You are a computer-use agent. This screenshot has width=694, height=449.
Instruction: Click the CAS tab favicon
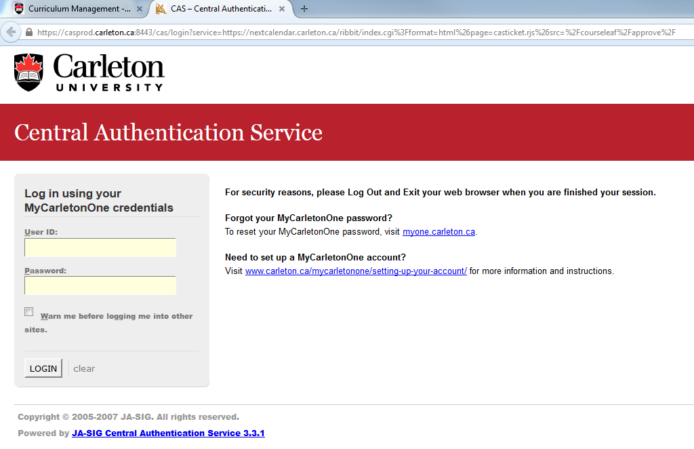coord(161,9)
